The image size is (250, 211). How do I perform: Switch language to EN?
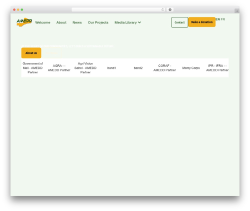click(217, 19)
